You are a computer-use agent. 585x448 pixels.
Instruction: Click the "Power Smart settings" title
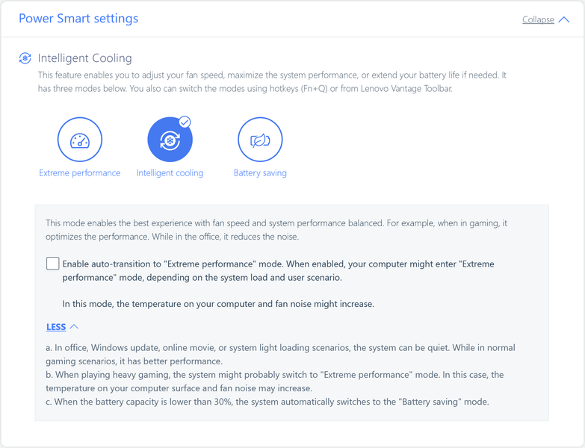(78, 19)
